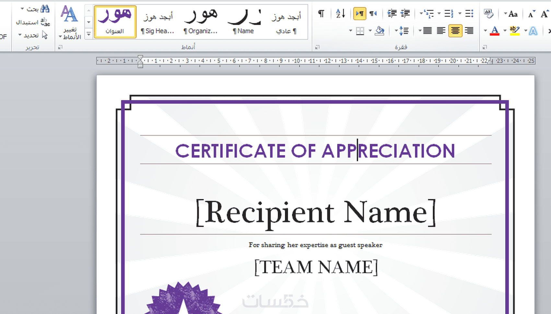Click the Borders icon in the paragraph group
The width and height of the screenshot is (551, 314).
pyautogui.click(x=360, y=31)
